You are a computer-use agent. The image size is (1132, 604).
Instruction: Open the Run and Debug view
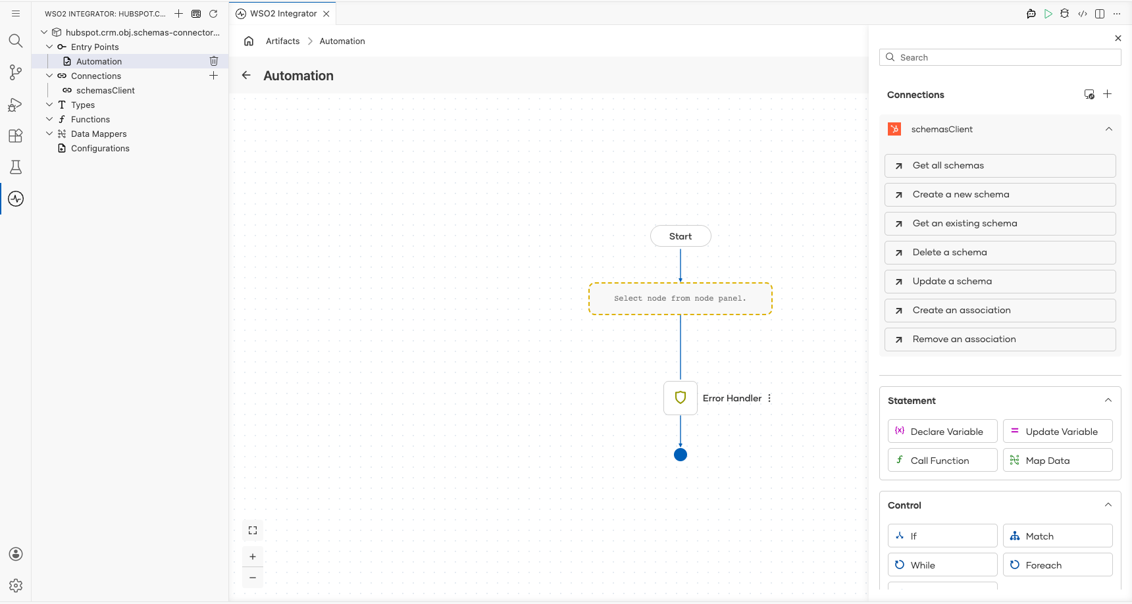16,104
